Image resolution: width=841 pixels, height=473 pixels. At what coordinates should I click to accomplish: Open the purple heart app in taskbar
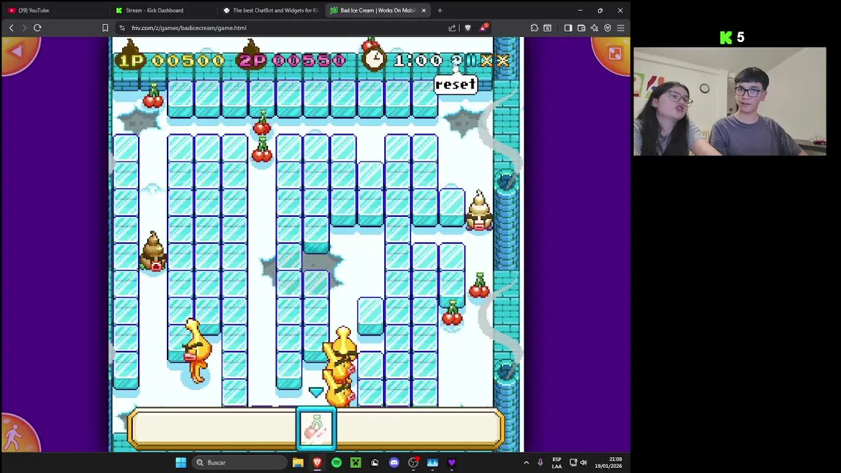coord(451,462)
